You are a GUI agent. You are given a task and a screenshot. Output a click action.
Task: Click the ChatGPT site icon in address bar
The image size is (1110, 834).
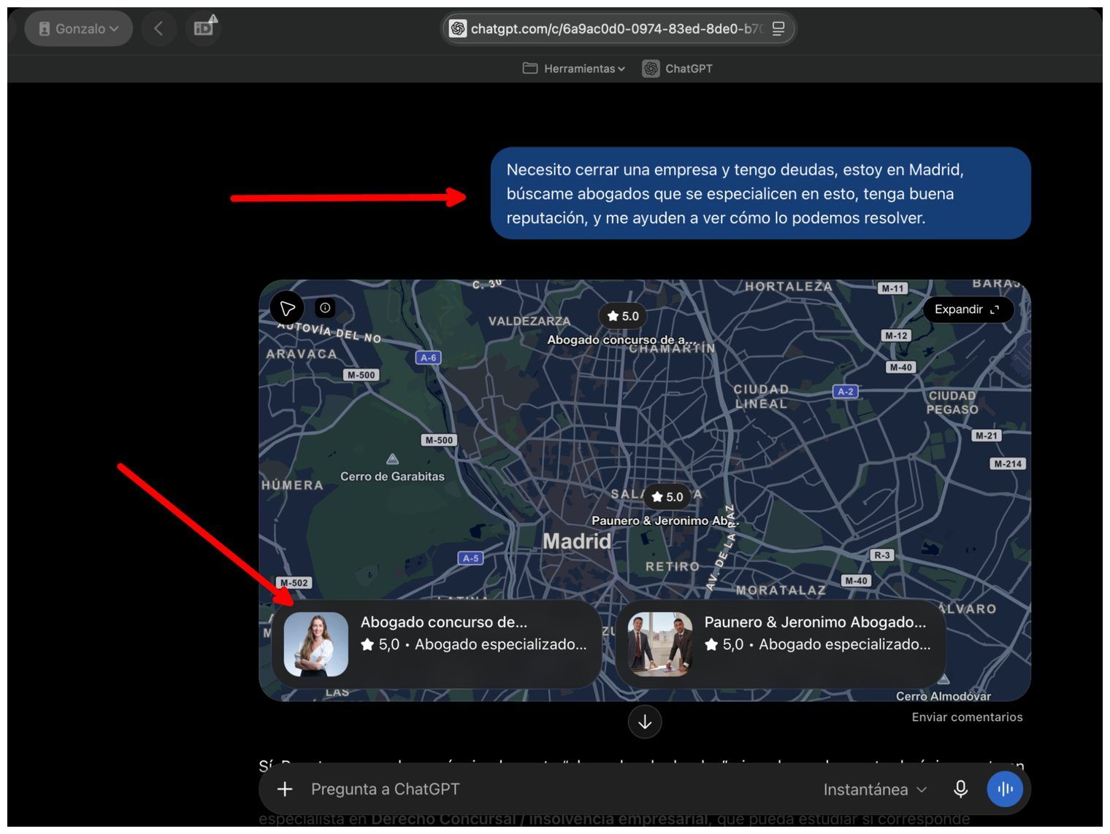click(x=458, y=29)
